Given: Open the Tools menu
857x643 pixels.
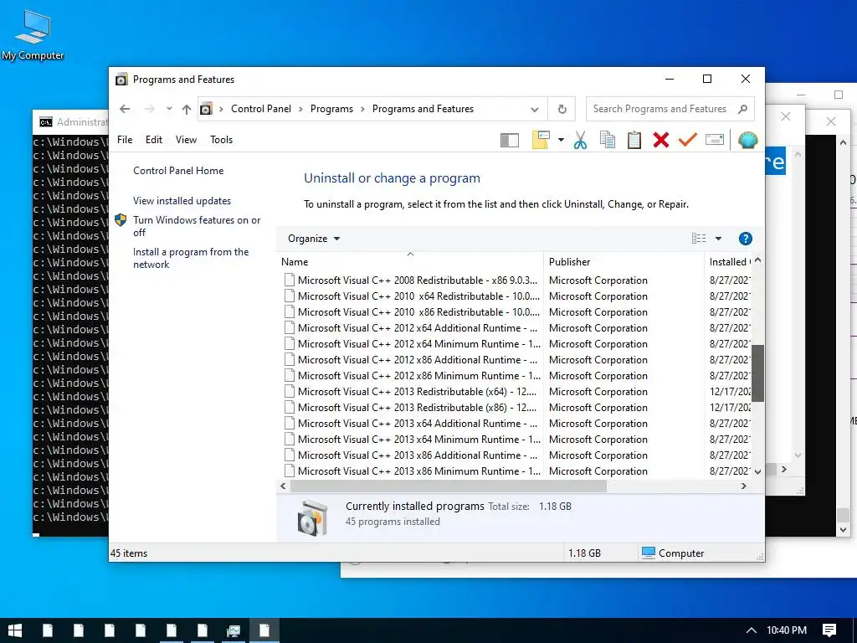Looking at the screenshot, I should pyautogui.click(x=221, y=140).
